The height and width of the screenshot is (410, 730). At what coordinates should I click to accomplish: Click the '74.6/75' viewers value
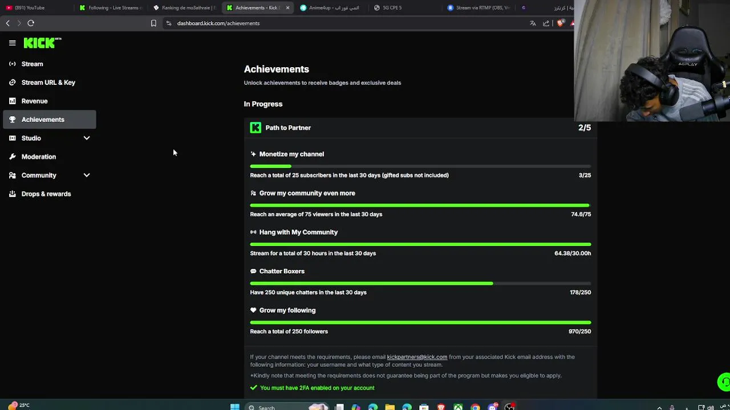coord(581,214)
